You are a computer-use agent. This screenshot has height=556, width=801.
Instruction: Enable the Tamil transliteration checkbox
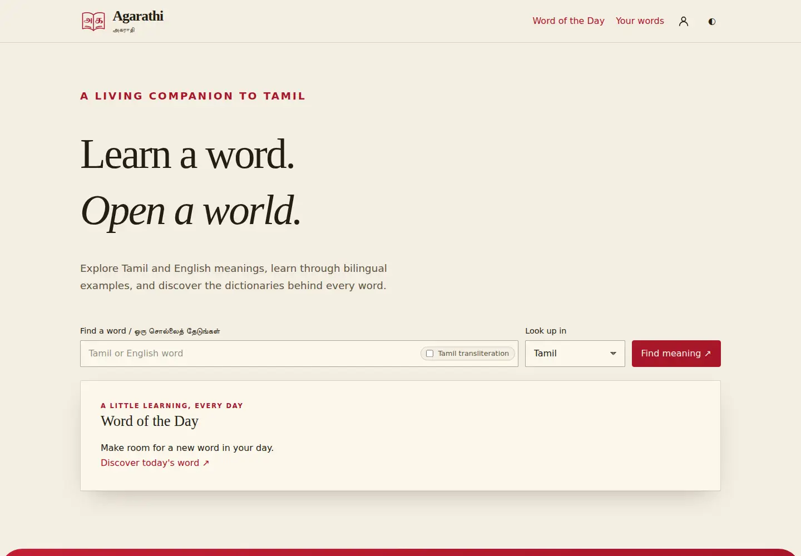click(429, 354)
